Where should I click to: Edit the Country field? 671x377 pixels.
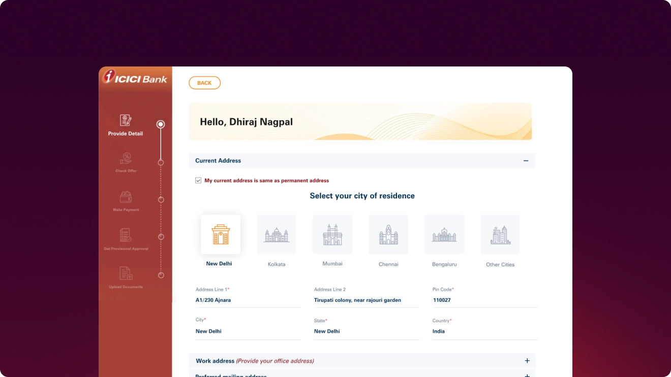point(485,331)
